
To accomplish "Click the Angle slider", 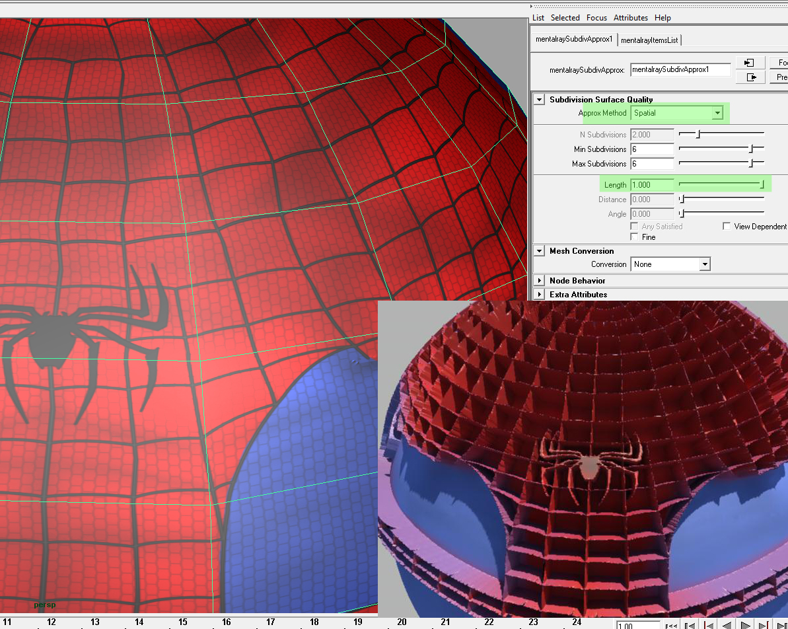I will 722,213.
